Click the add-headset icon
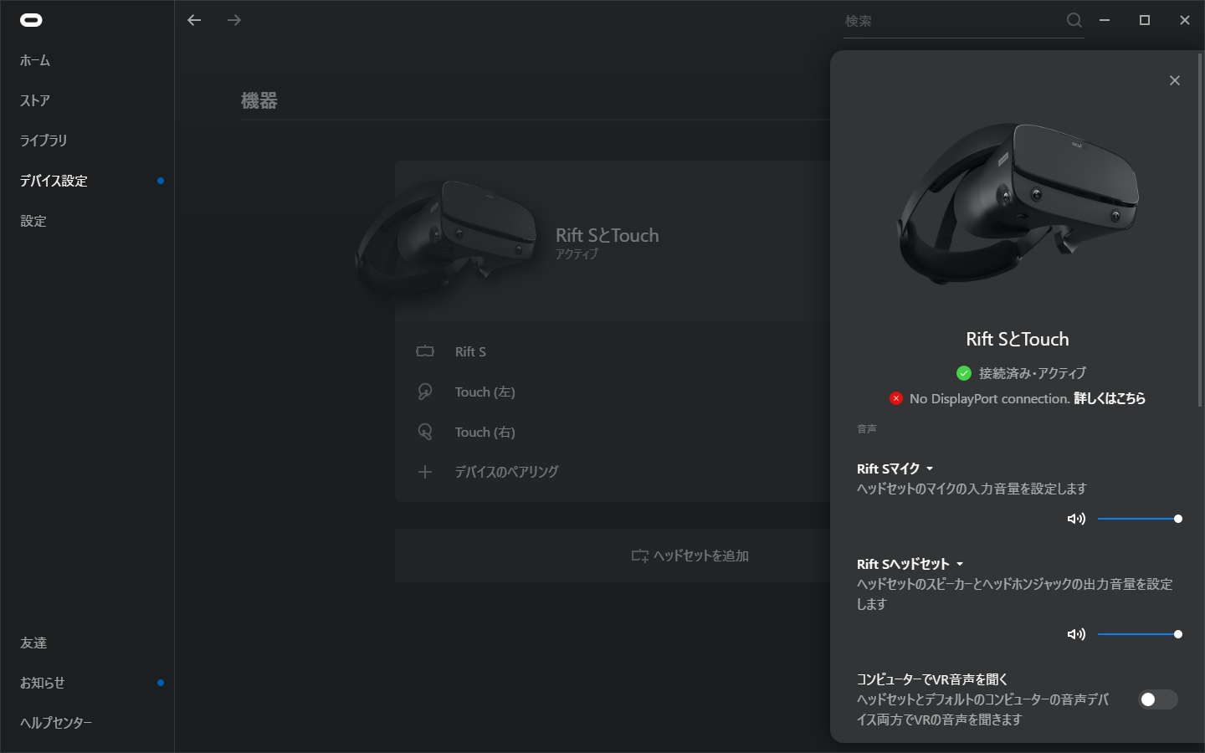 (640, 556)
